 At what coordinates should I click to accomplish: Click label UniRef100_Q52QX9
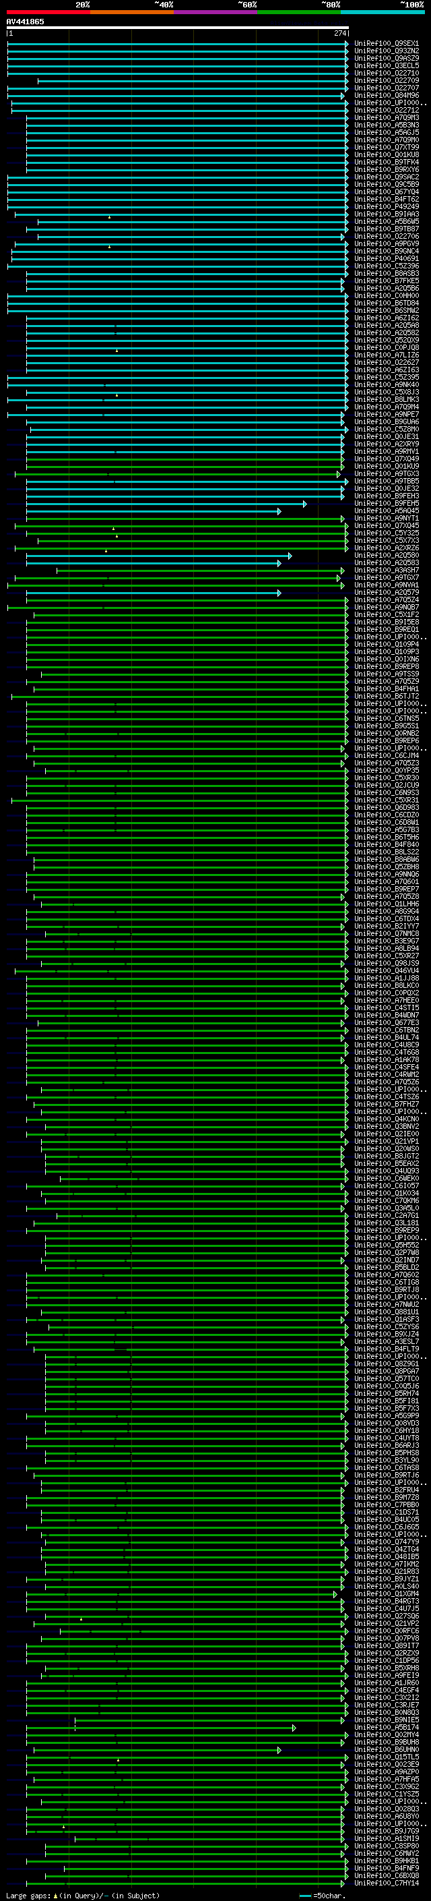pos(386,340)
